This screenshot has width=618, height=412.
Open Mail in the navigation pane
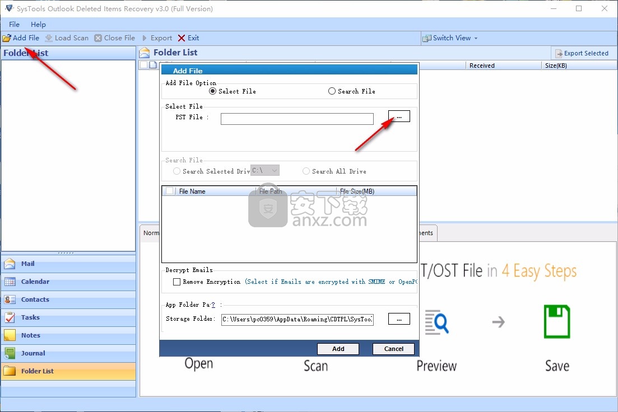[x=68, y=264]
